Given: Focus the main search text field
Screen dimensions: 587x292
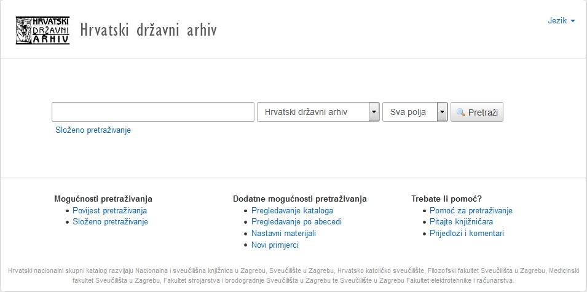Looking at the screenshot, I should [x=152, y=112].
